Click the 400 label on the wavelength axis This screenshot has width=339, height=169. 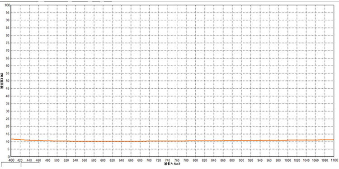(x=11, y=160)
